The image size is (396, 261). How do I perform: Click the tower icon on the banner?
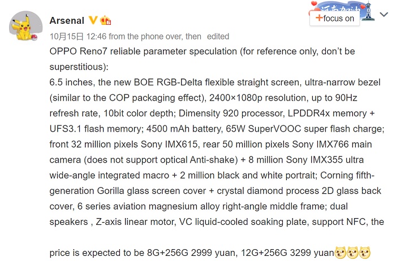[368, 11]
